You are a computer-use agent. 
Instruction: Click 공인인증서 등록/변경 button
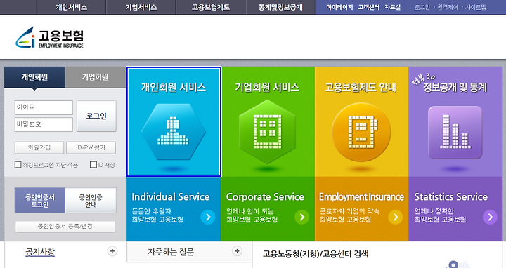tap(65, 226)
